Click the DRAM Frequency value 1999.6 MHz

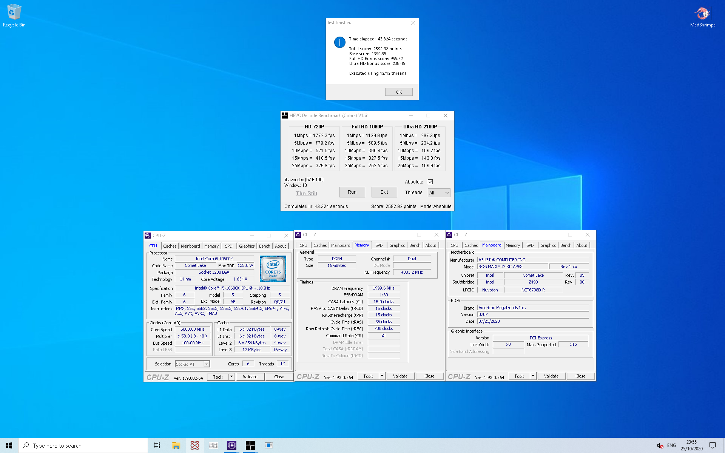pyautogui.click(x=384, y=288)
